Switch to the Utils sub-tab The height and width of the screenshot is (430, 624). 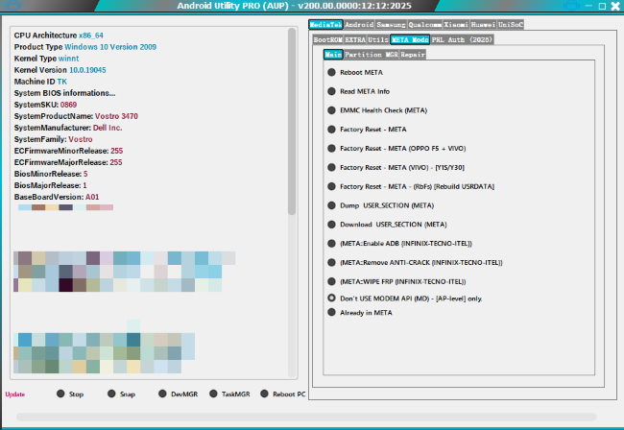(377, 39)
